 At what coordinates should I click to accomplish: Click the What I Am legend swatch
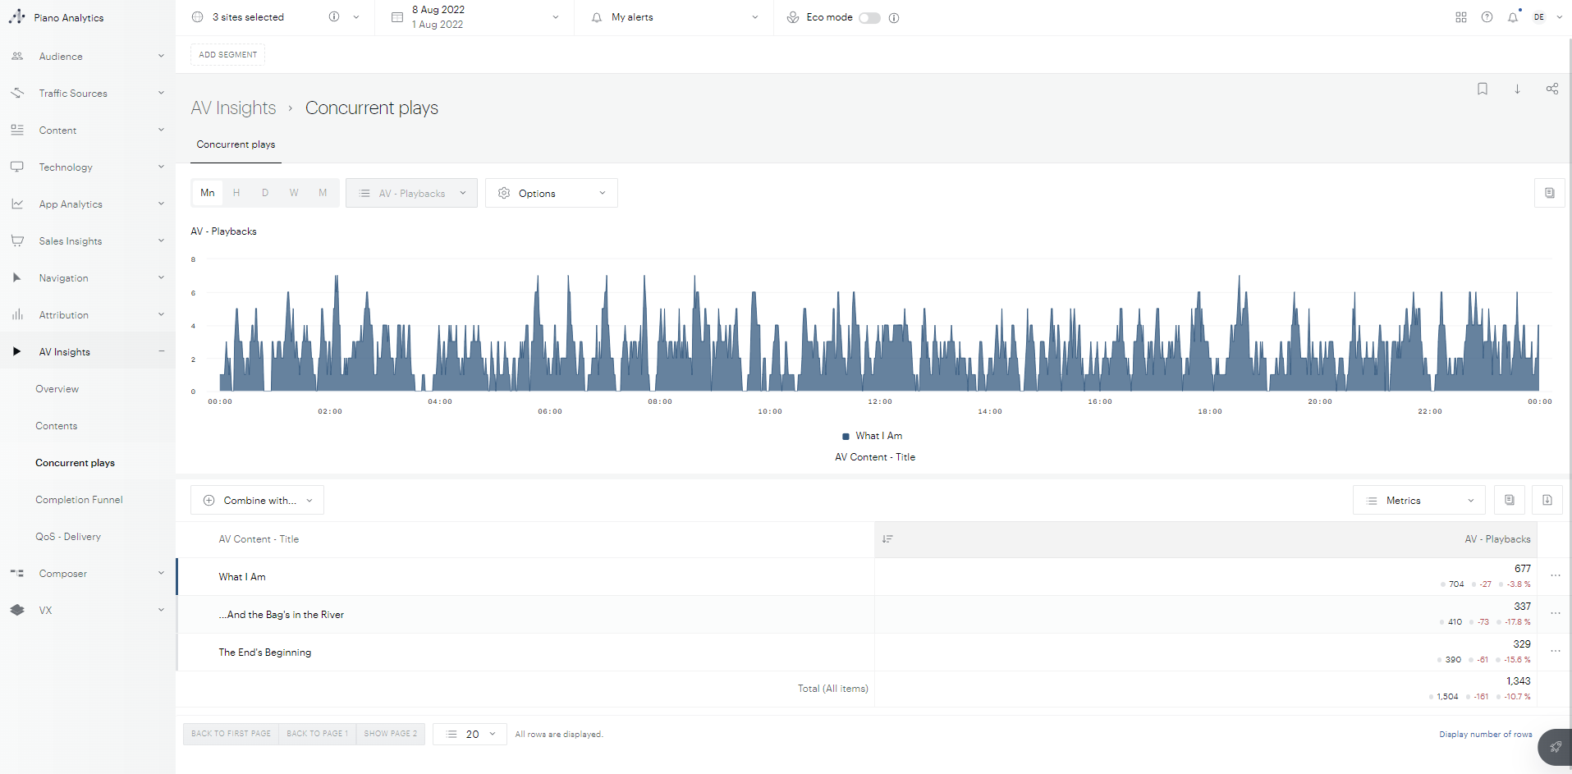click(846, 436)
